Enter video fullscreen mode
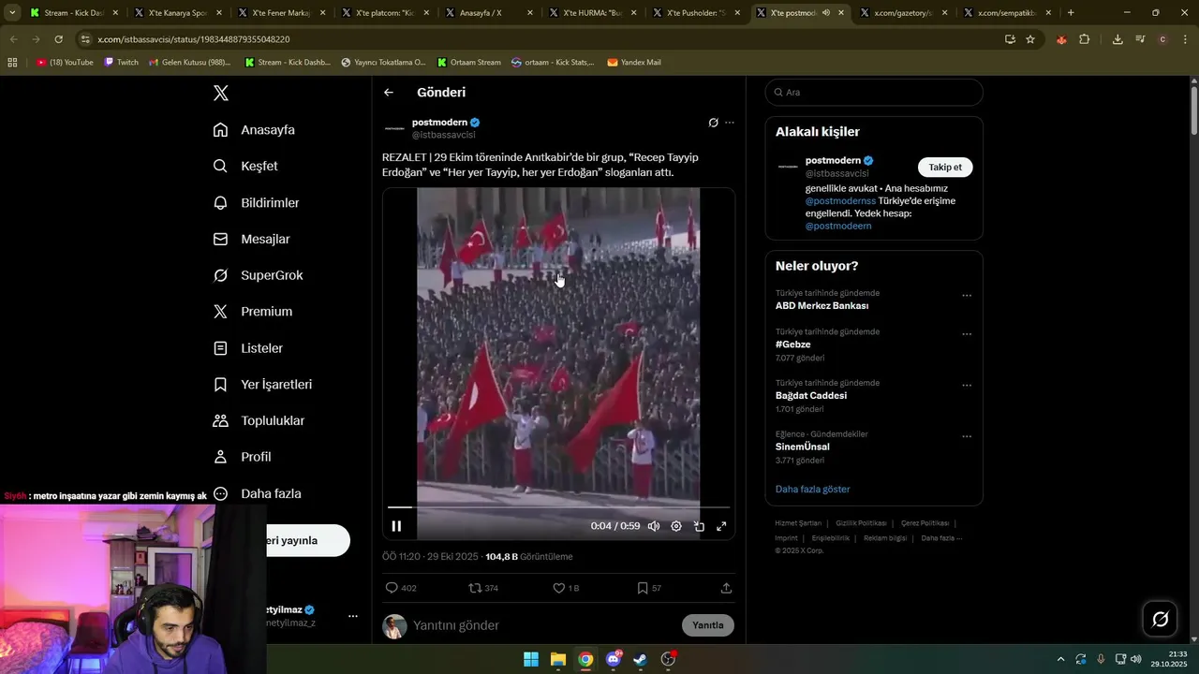 click(x=721, y=526)
